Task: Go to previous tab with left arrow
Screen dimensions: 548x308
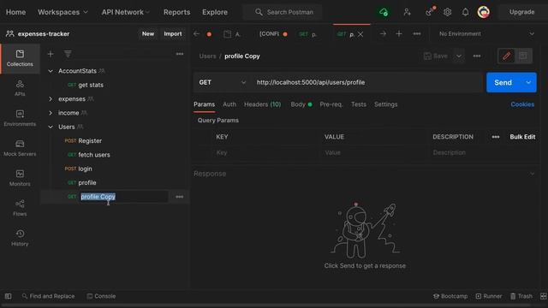Action: click(196, 34)
